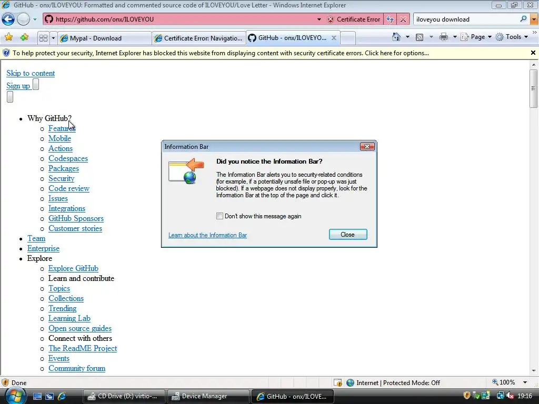The height and width of the screenshot is (404, 539).
Task: Click the Sign up link
Action: pos(18,86)
